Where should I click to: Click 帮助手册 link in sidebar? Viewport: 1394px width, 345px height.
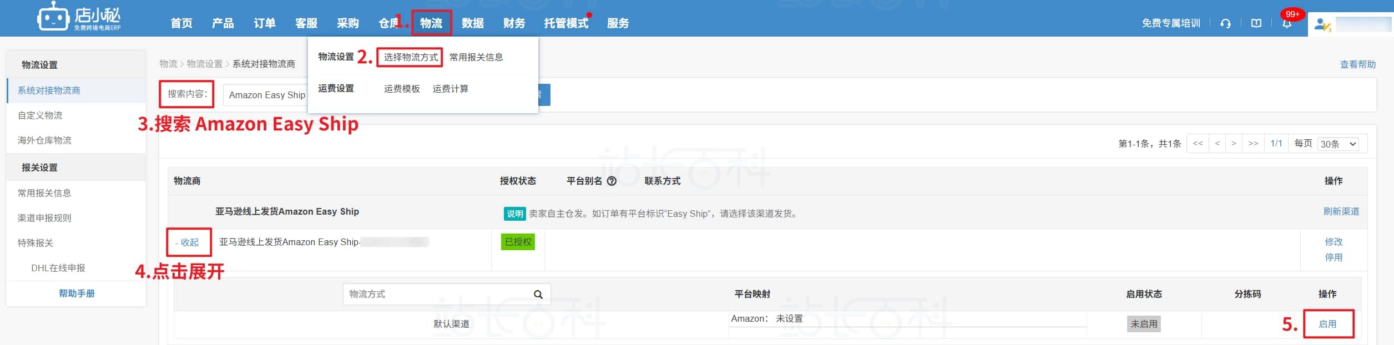[x=77, y=293]
